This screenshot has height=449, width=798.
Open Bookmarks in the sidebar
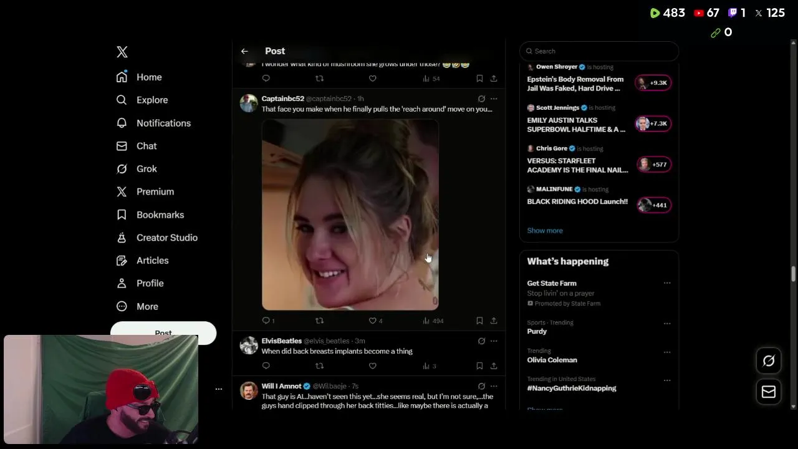pos(150,215)
